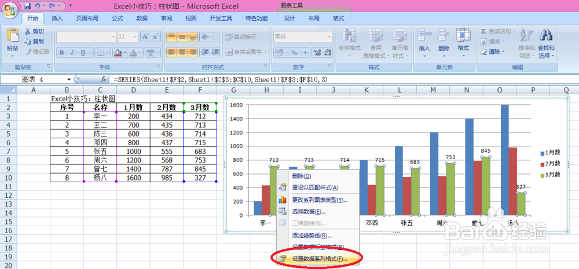The image size is (579, 269).
Task: Toggle italic formatting
Action: coord(72,53)
